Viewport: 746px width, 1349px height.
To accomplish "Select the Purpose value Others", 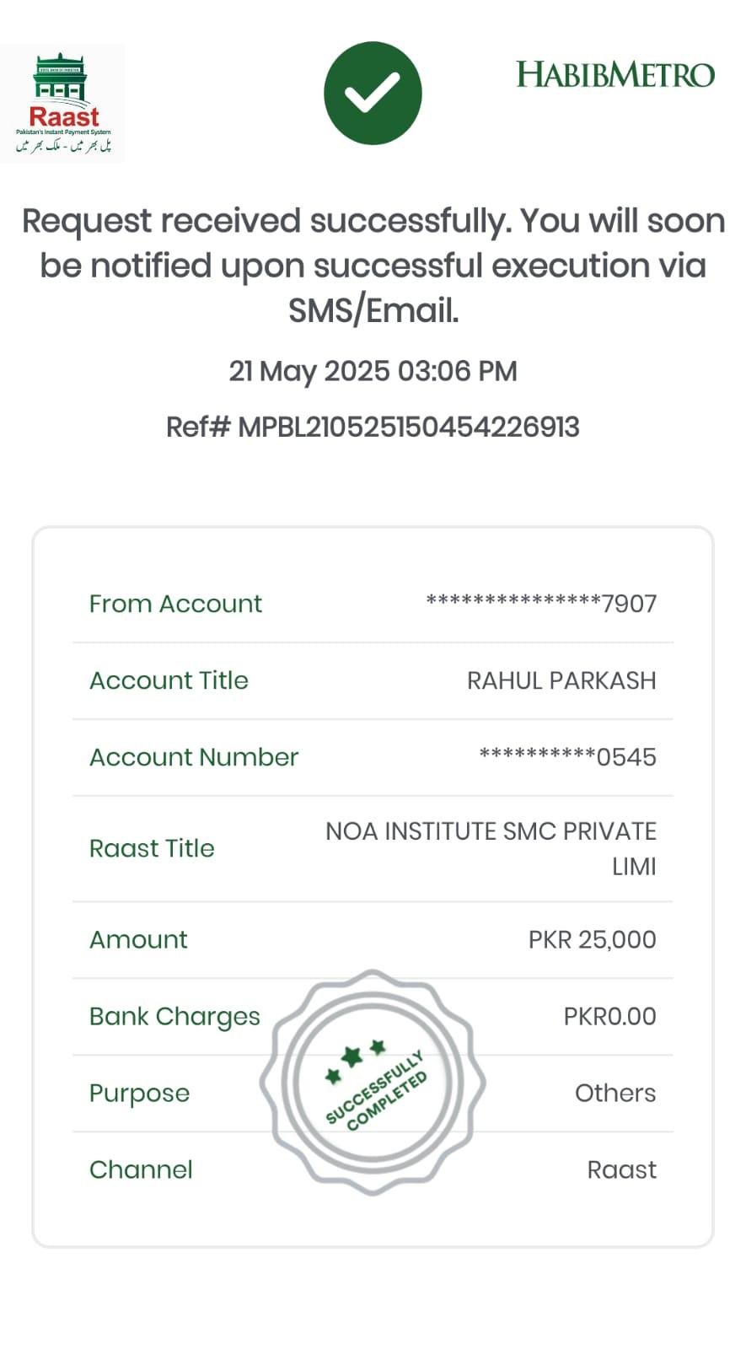I will pyautogui.click(x=615, y=1094).
